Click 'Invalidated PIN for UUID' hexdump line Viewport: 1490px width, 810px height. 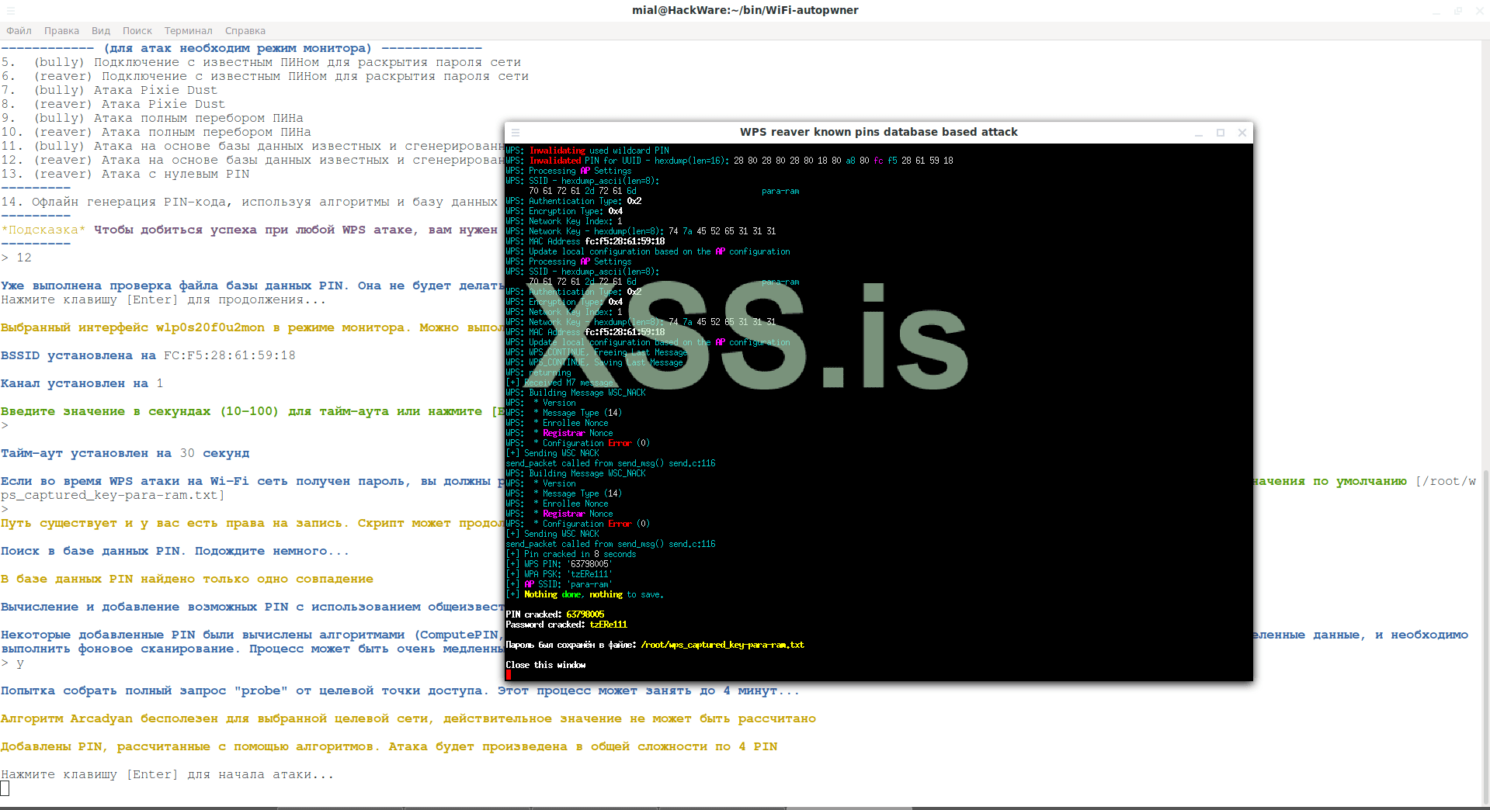pyautogui.click(x=730, y=161)
